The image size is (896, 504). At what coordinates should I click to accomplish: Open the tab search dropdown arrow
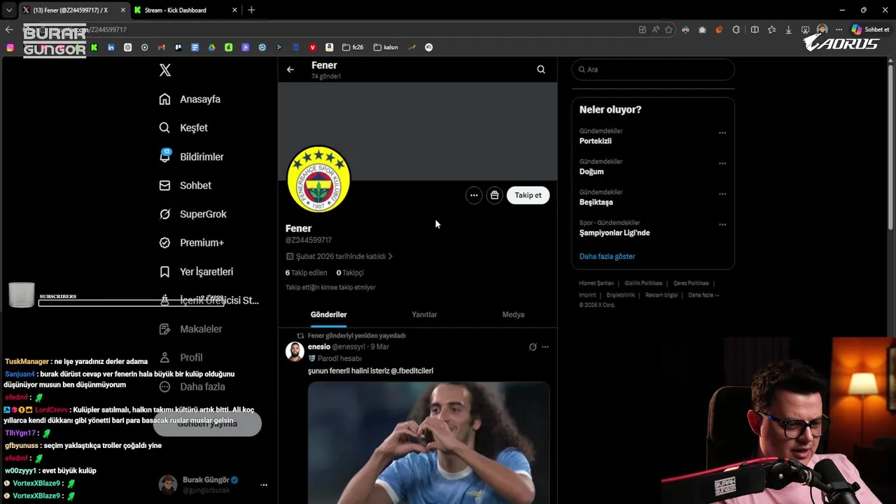coord(9,10)
